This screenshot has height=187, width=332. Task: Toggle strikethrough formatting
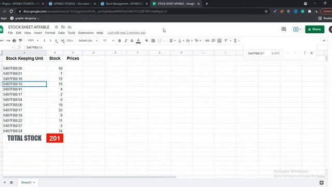(132, 41)
